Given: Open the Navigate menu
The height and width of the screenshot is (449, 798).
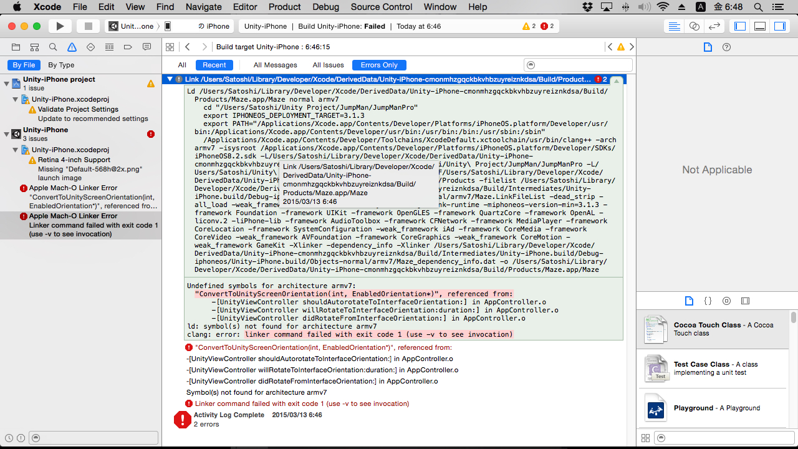Looking at the screenshot, I should (204, 7).
